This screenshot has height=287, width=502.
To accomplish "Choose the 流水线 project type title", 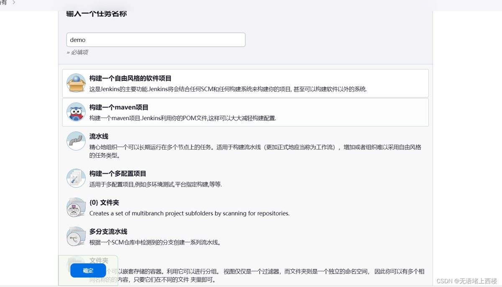I will (99, 136).
